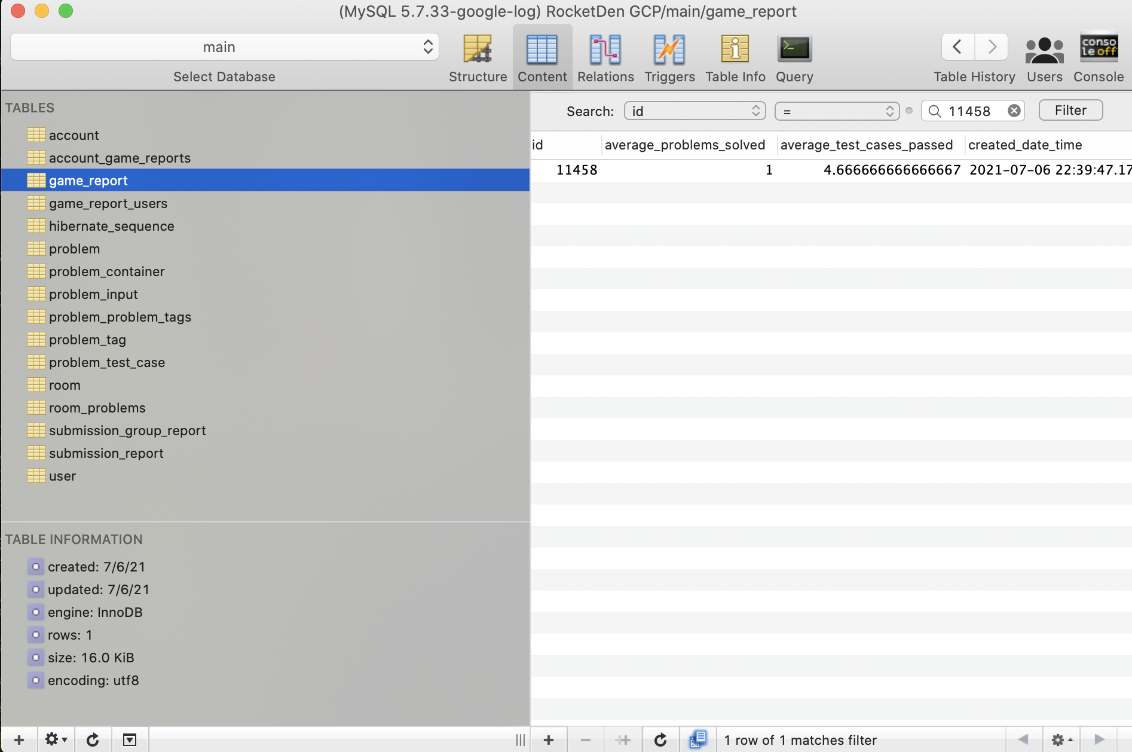Image resolution: width=1132 pixels, height=752 pixels.
Task: Open the search field column dropdown
Action: point(695,111)
